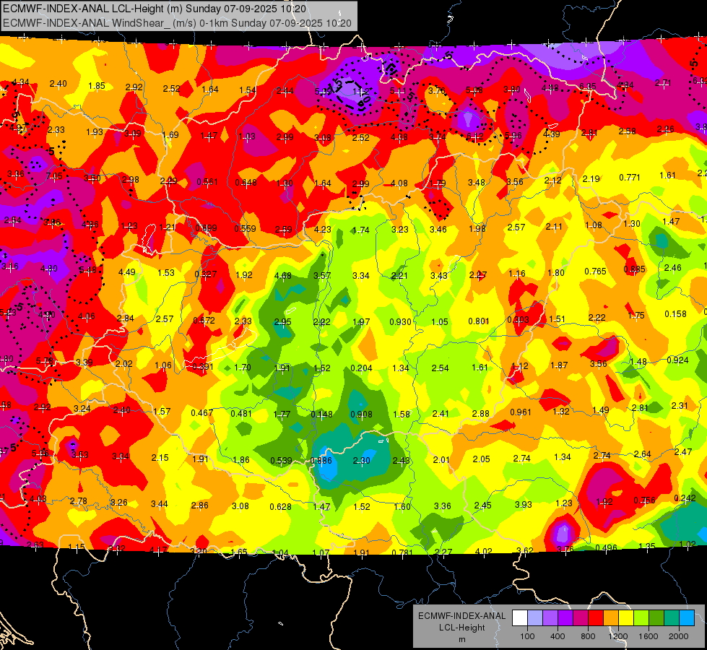Click the WindShear 0-1km title line

(x=177, y=23)
